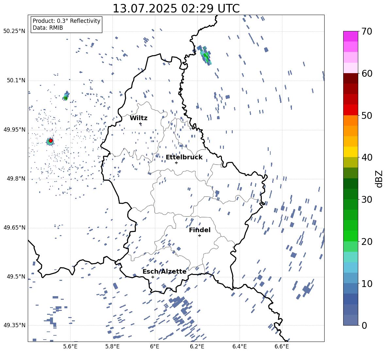Click the 49.65°N latitude label
Viewport: 387px width, 353px height.
(x=14, y=227)
